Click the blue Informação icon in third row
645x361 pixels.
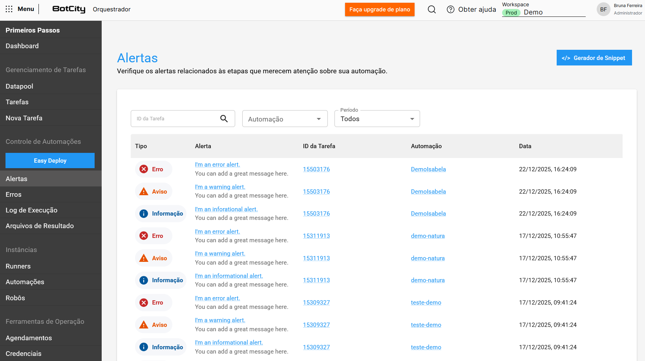pyautogui.click(x=144, y=214)
